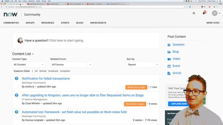
Task: Click author name thomas.langlade
Action: click(x=34, y=120)
